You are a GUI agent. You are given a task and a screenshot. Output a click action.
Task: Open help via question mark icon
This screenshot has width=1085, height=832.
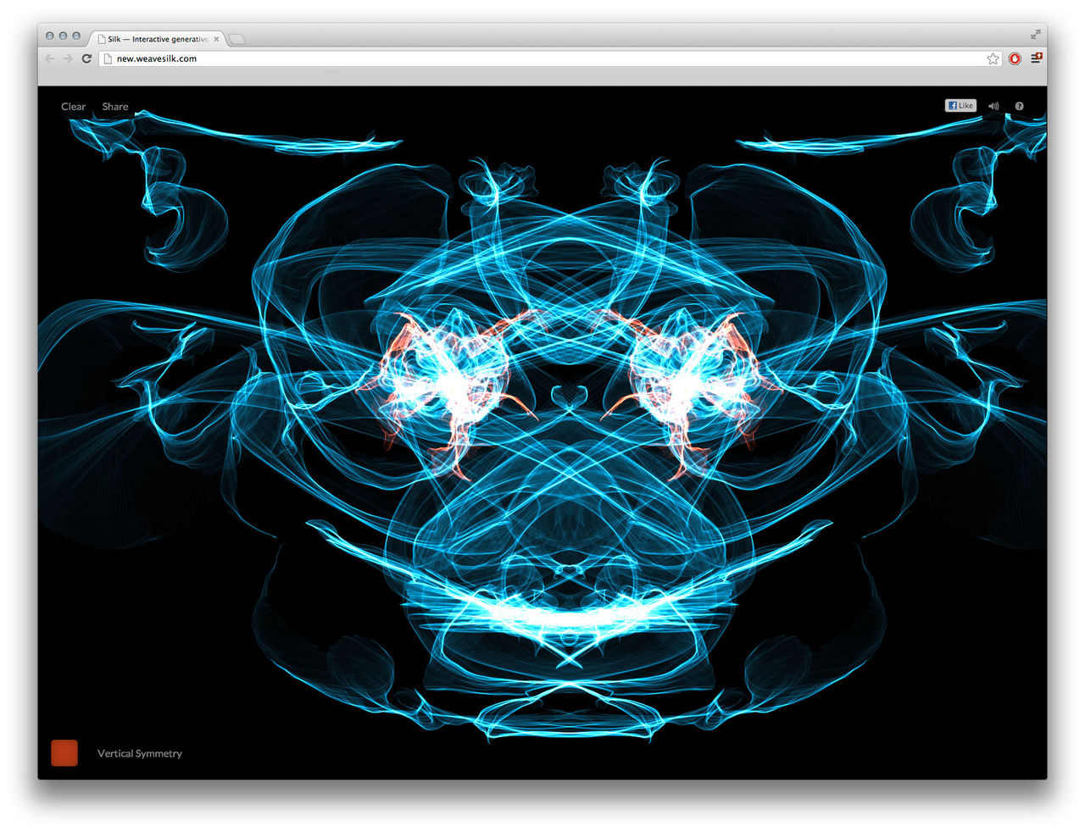(x=1019, y=106)
